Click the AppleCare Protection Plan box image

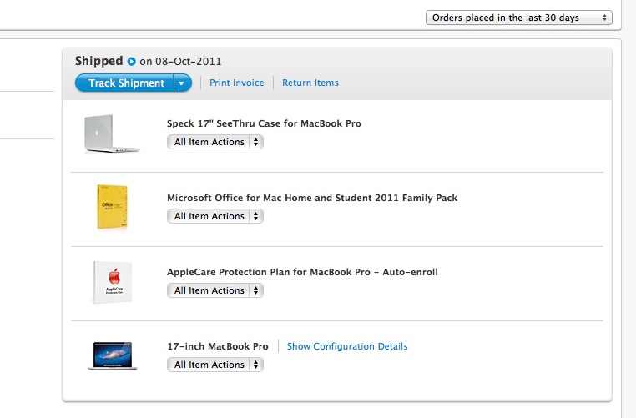pos(113,282)
